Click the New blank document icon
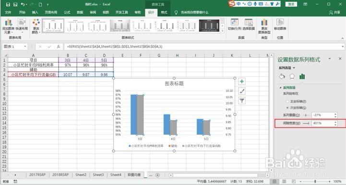This screenshot has height=186, width=346. (40, 4)
